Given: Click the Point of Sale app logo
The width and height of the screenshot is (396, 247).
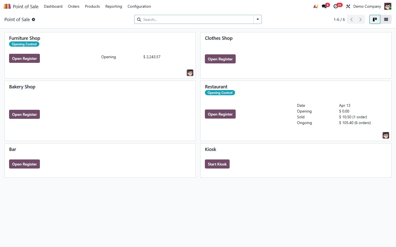Looking at the screenshot, I should (7, 6).
